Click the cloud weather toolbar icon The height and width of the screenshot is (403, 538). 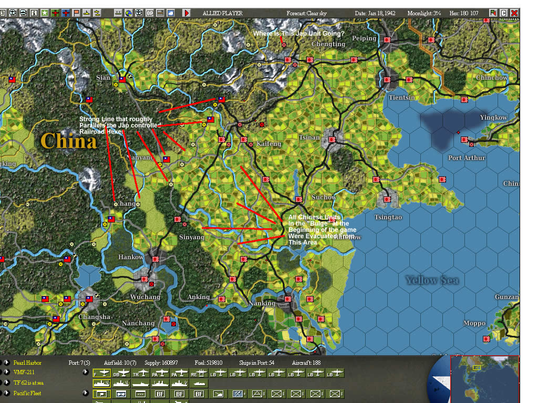(x=171, y=13)
